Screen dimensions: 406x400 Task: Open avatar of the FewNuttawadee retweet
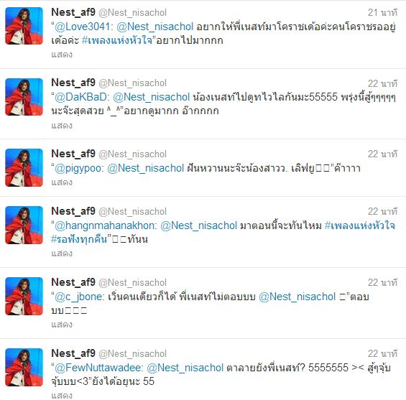point(24,368)
